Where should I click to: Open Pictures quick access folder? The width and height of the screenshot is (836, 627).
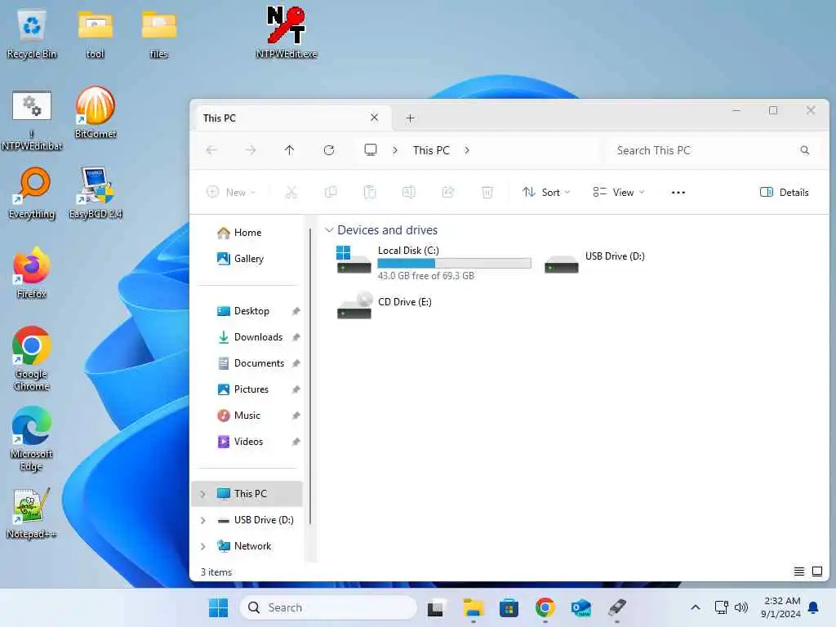pos(248,389)
